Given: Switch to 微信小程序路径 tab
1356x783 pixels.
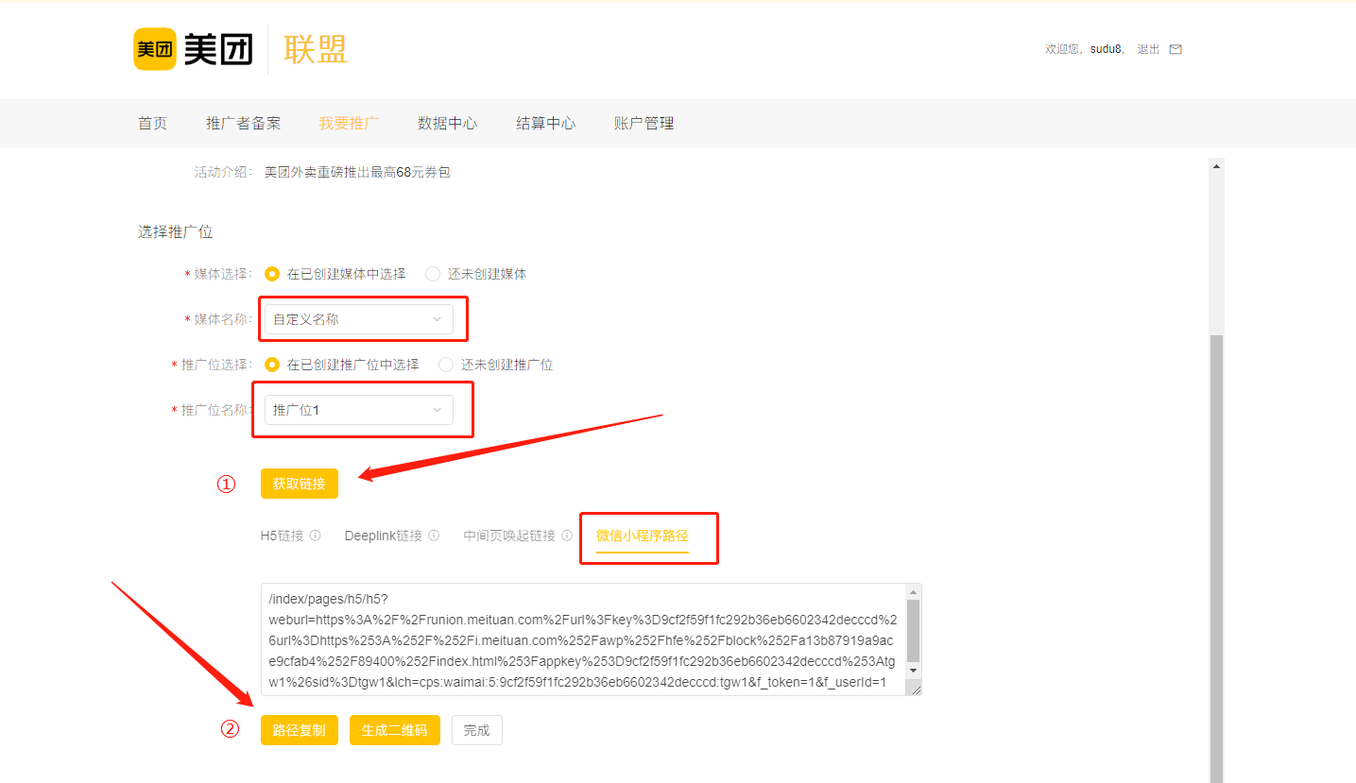Looking at the screenshot, I should pyautogui.click(x=642, y=536).
